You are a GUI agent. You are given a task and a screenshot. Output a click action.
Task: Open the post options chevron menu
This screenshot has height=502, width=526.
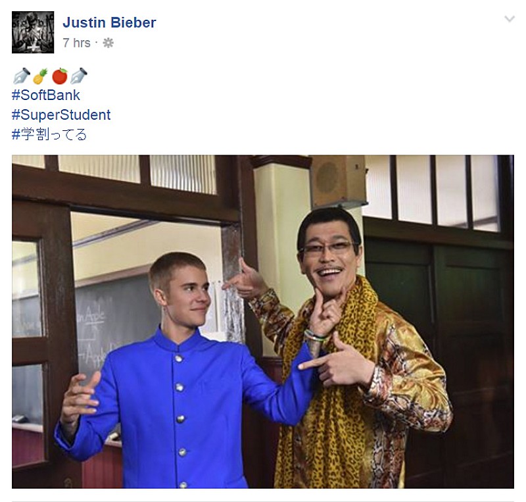click(x=509, y=19)
